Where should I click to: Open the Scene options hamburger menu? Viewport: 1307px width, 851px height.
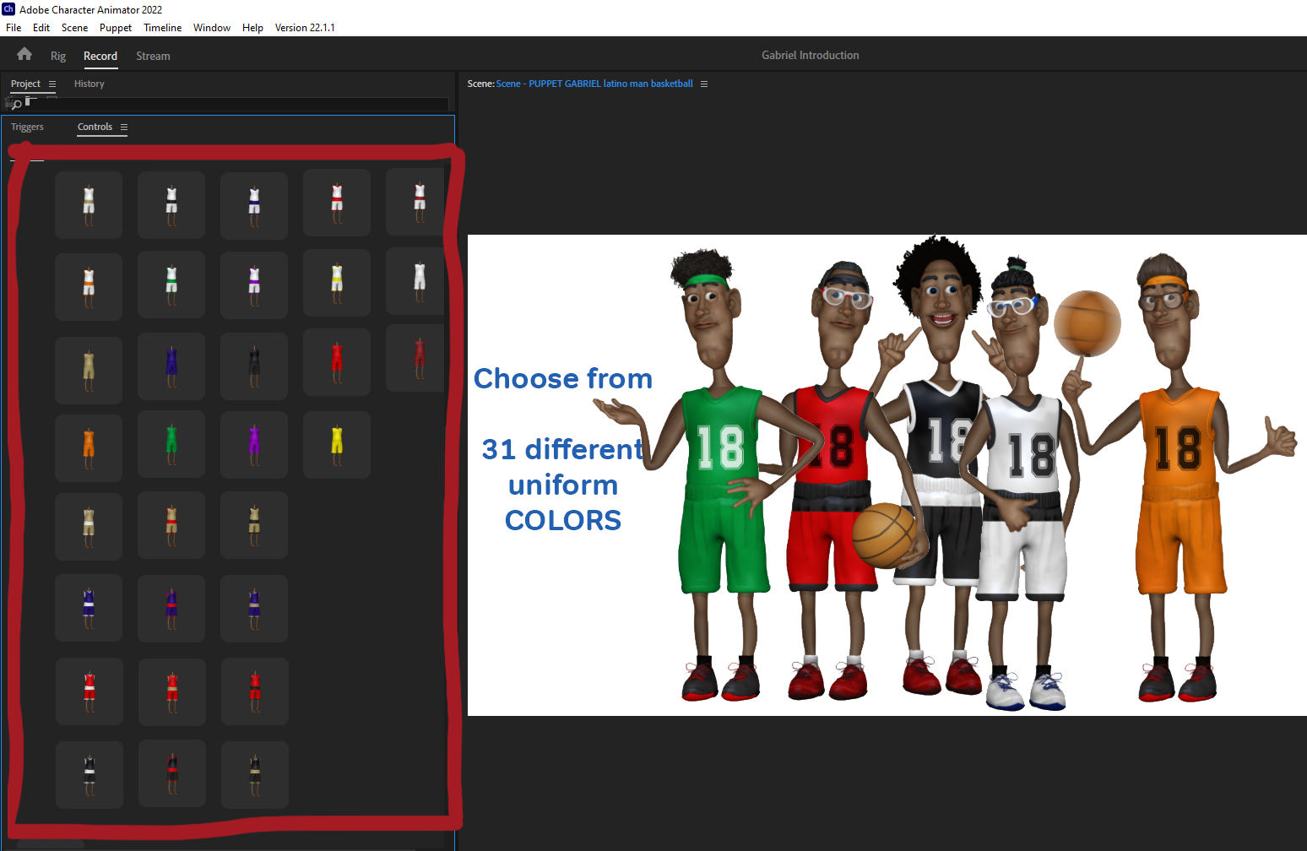[705, 84]
